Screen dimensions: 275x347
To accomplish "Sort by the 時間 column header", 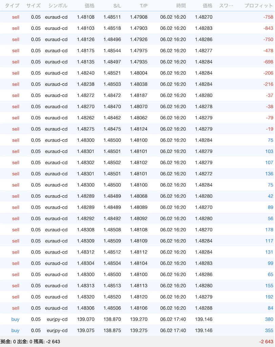I will coord(181,6).
